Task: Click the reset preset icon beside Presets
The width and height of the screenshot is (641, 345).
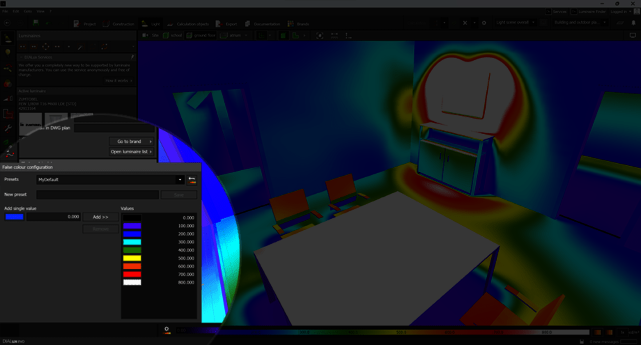Action: tap(192, 180)
